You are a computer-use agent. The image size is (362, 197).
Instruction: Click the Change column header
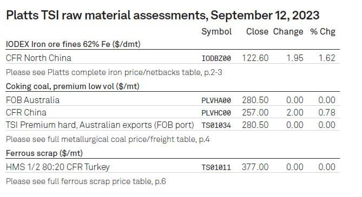(288, 32)
